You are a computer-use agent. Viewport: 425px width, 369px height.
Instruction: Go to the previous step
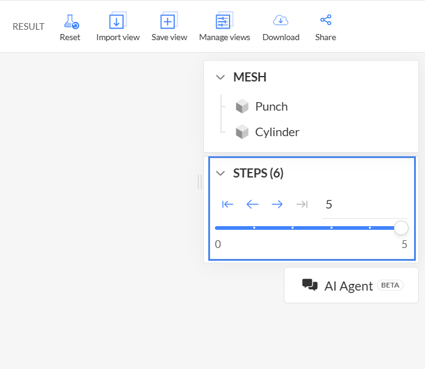[x=252, y=204]
